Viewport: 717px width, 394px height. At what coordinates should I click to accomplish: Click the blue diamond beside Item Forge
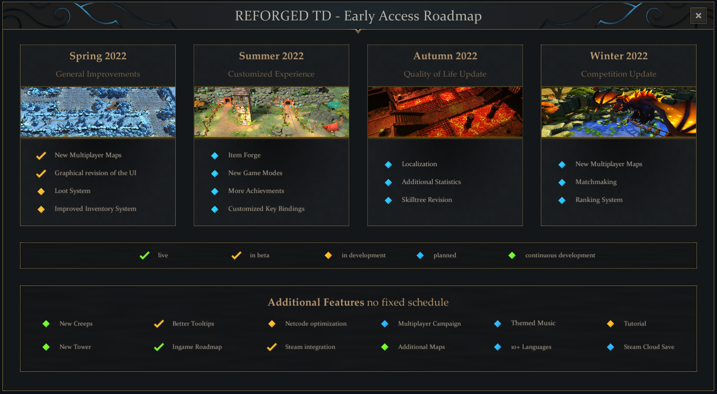coord(215,156)
